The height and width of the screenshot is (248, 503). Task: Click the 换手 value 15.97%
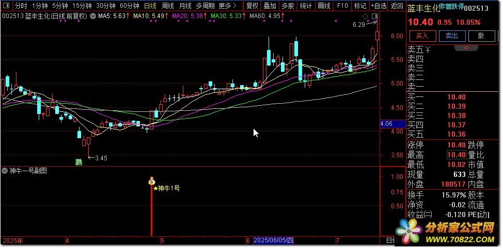click(452, 195)
